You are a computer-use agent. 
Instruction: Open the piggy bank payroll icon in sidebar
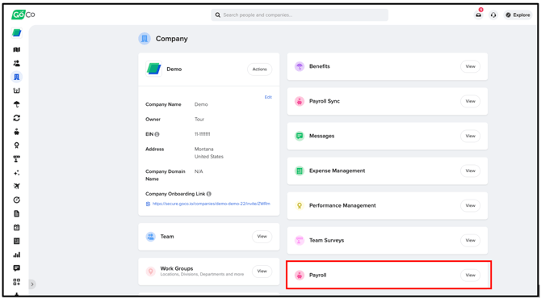click(17, 132)
